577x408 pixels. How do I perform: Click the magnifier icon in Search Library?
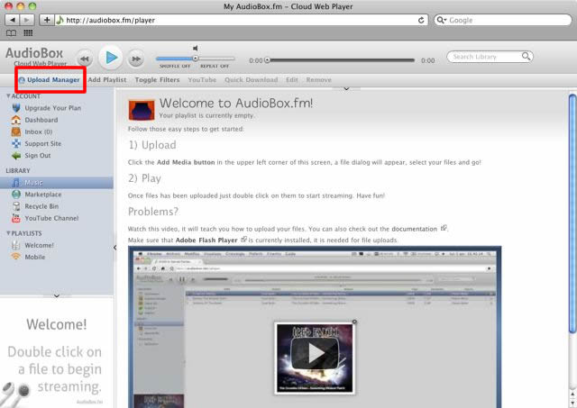coord(527,56)
